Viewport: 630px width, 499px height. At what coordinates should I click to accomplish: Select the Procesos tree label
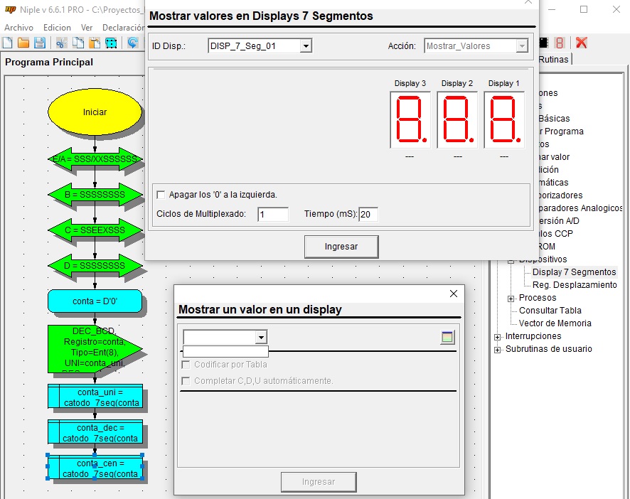click(538, 298)
